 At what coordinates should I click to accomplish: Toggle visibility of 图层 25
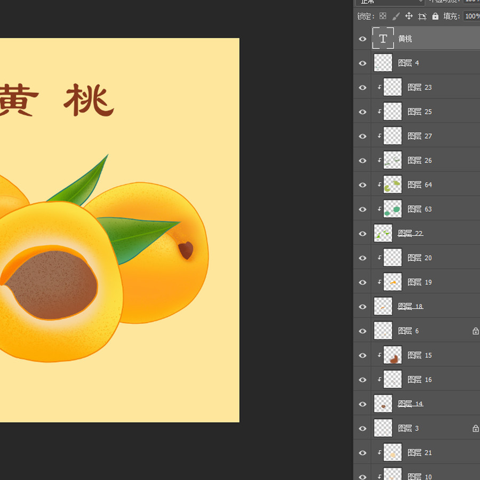pyautogui.click(x=363, y=112)
